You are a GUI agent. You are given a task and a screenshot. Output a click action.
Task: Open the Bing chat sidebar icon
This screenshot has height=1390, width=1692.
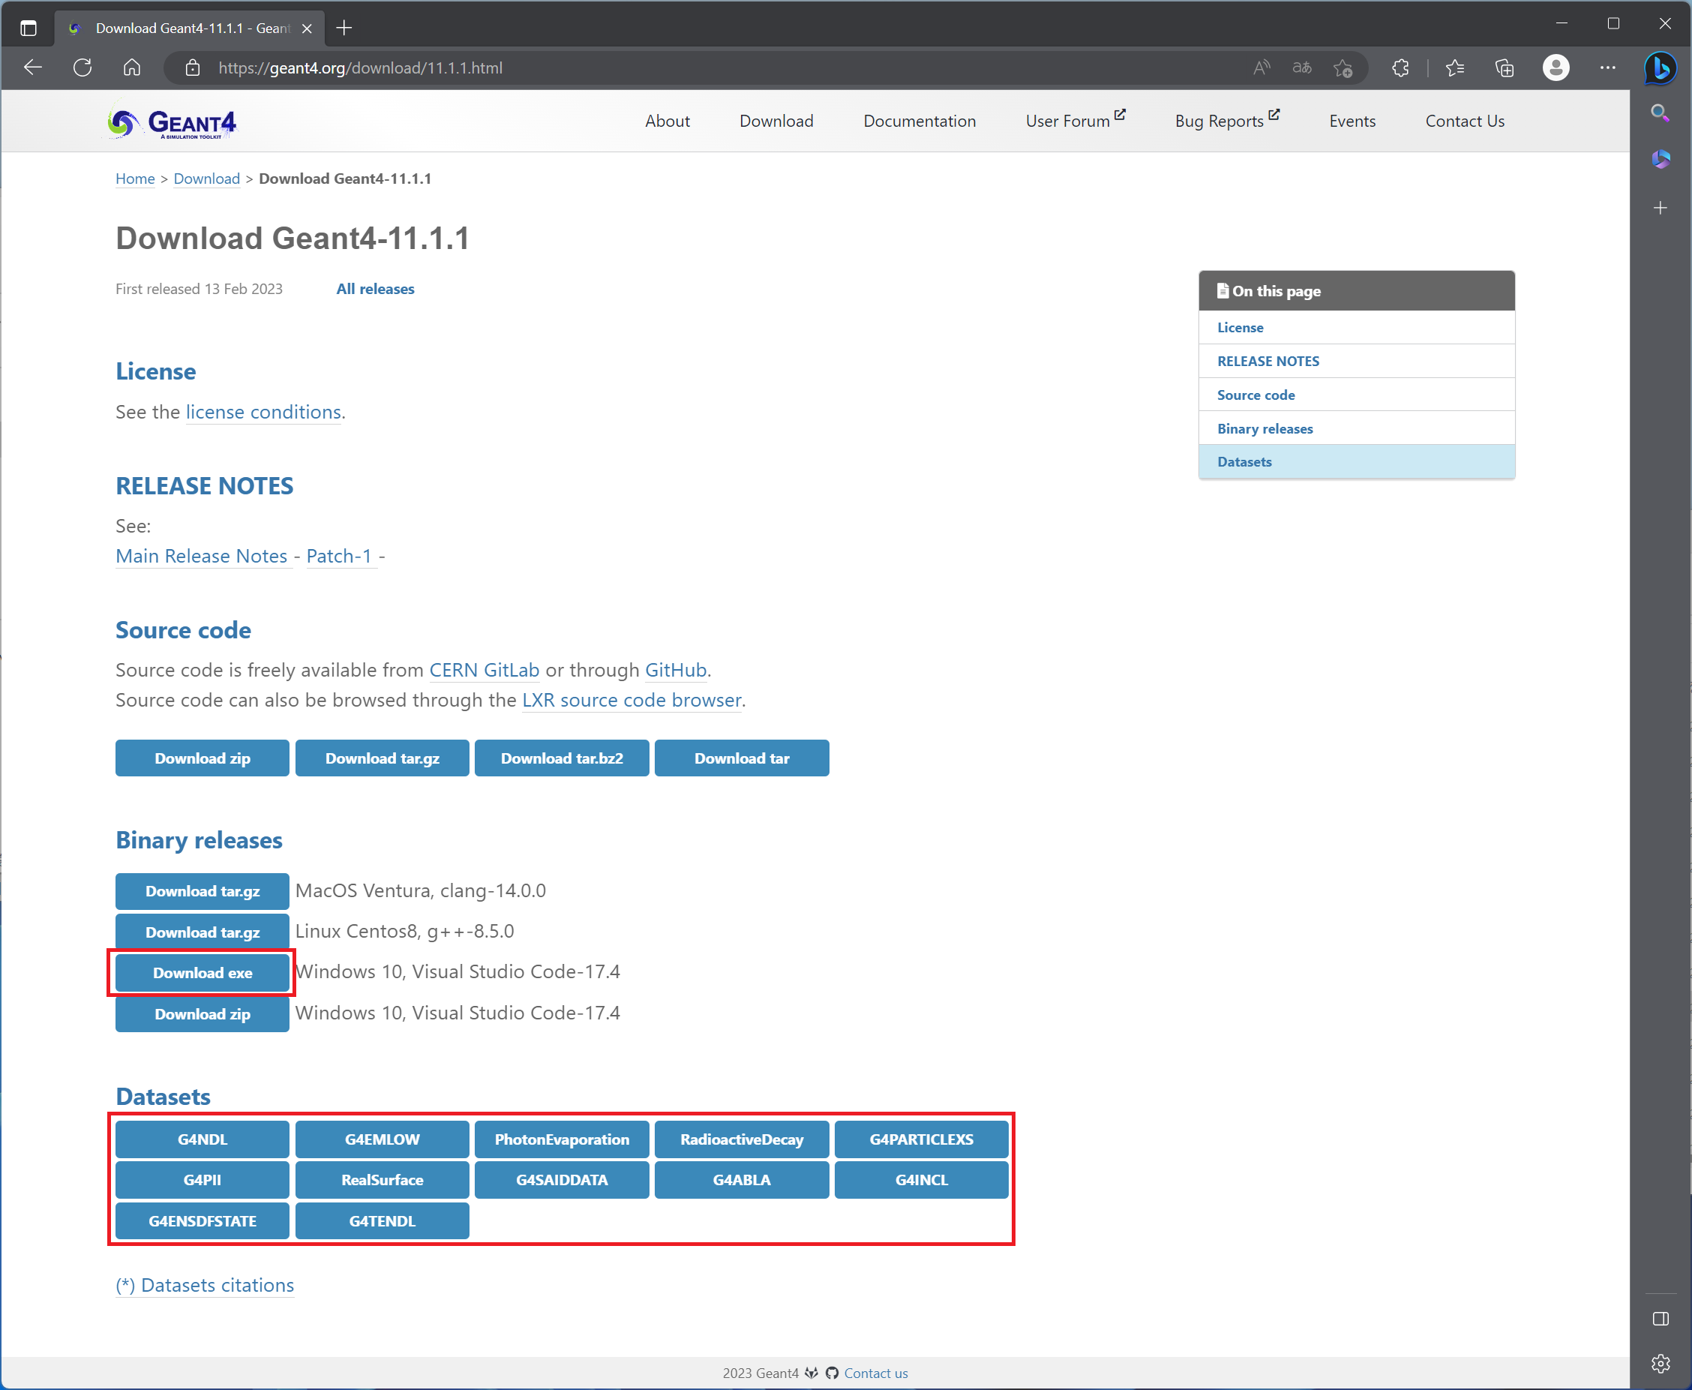click(x=1660, y=68)
